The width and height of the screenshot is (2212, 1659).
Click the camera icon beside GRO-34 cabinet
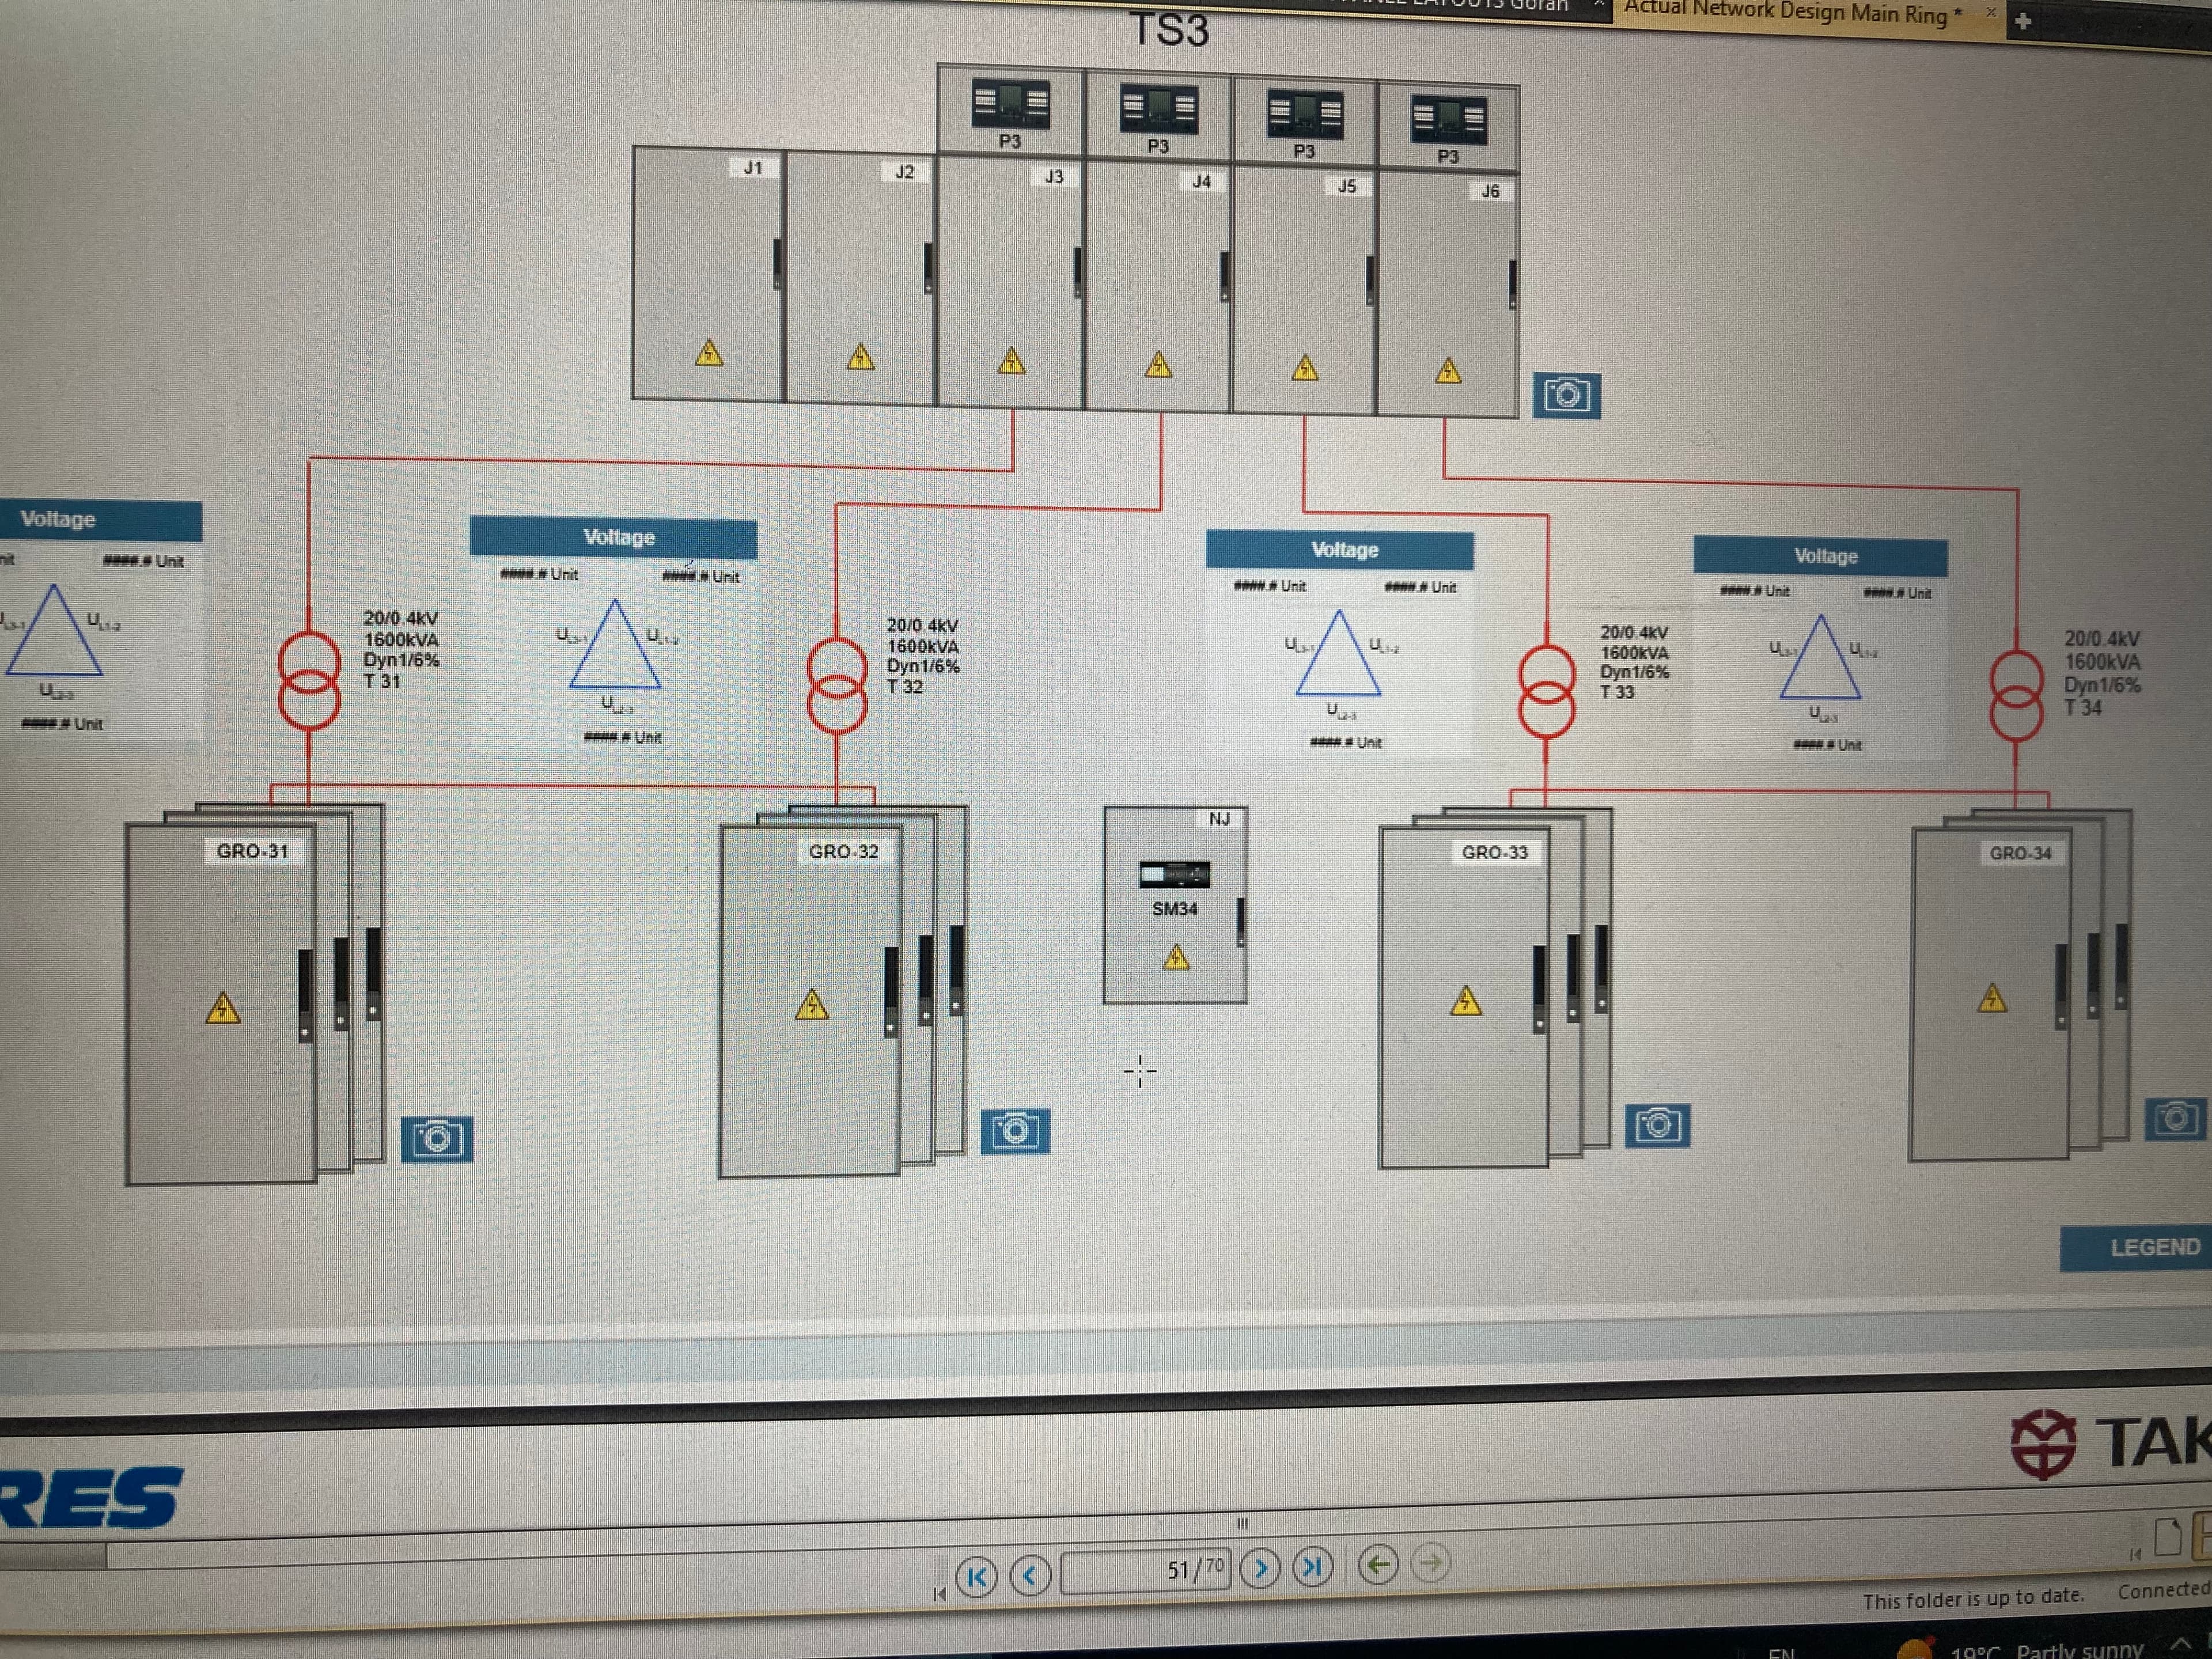pos(2177,1118)
